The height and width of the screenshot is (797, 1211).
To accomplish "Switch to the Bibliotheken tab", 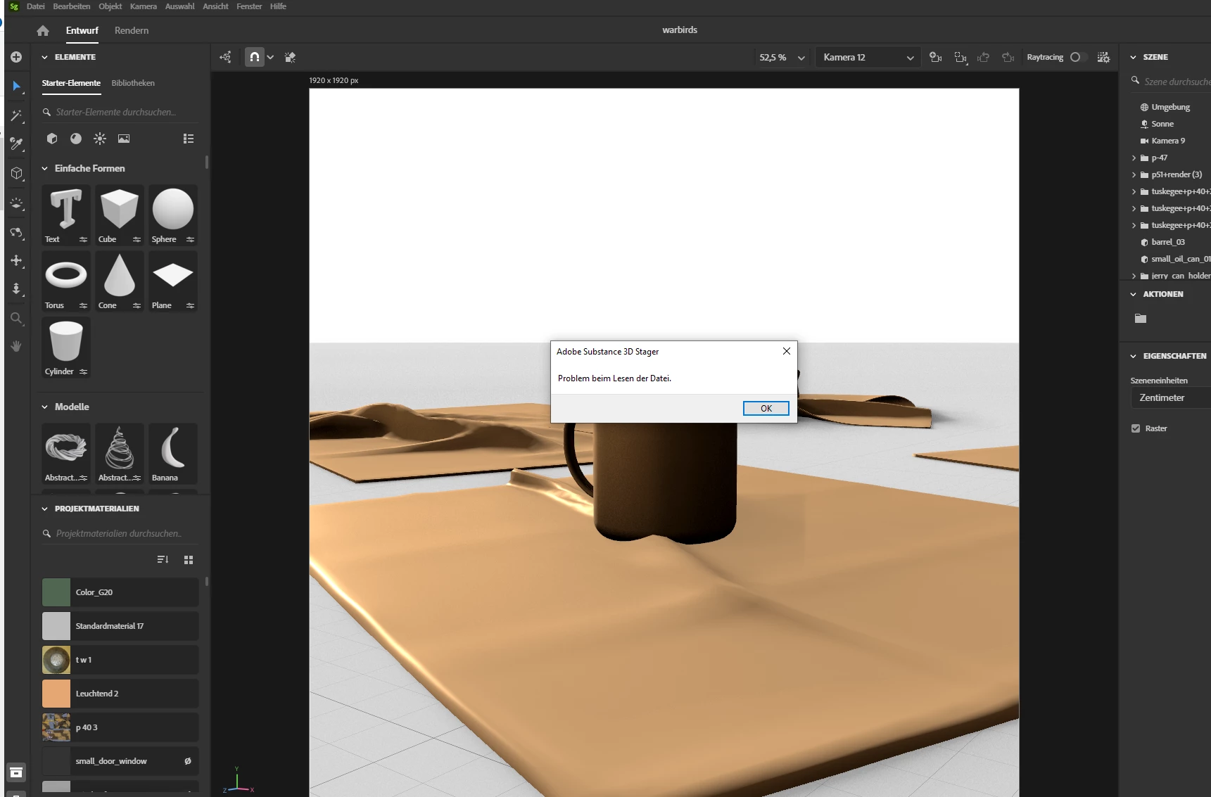I will click(133, 83).
